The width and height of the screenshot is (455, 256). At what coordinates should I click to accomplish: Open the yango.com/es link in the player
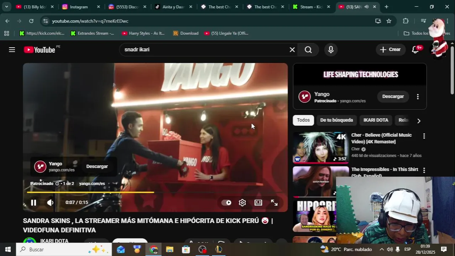(x=92, y=184)
